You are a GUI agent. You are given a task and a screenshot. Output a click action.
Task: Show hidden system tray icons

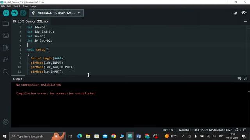click(x=183, y=136)
